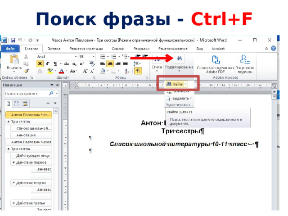Select the Format Painter brush
This screenshot has width=288, height=216.
26,71
